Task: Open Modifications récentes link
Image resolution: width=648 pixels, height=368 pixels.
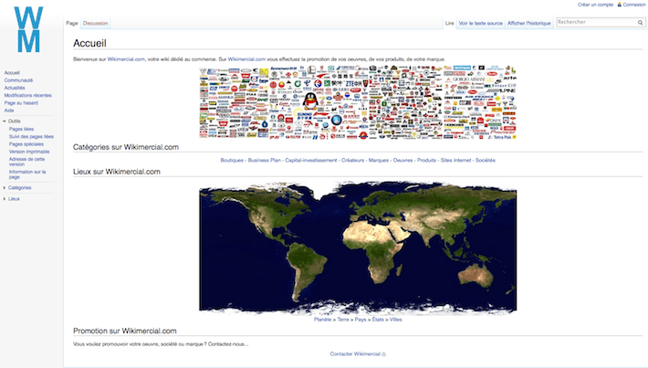Action: pyautogui.click(x=28, y=95)
